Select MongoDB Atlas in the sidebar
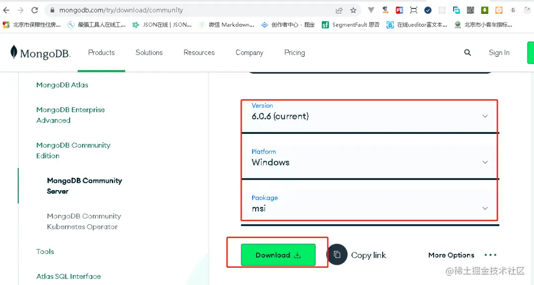 [62, 85]
